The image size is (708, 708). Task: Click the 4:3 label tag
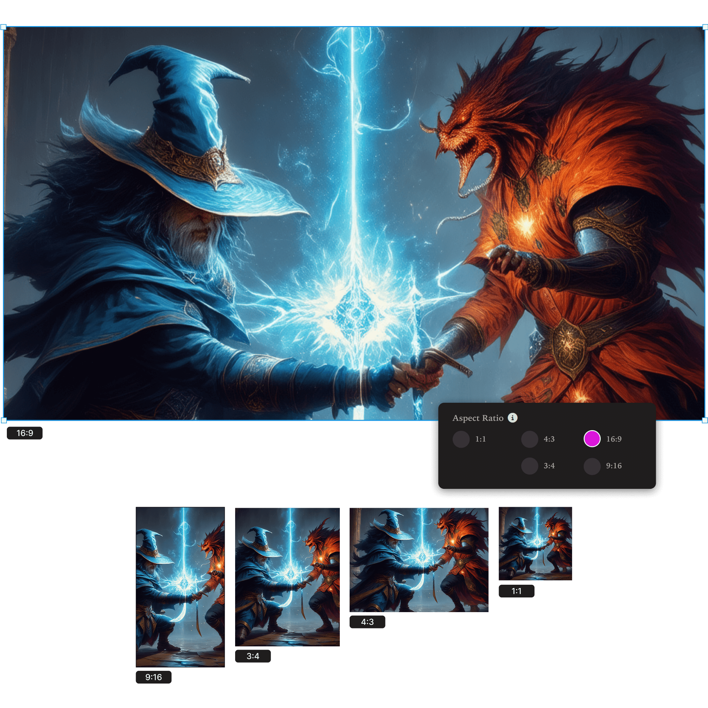[x=367, y=622]
